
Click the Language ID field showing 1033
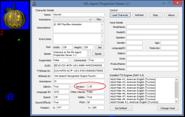[61, 92]
